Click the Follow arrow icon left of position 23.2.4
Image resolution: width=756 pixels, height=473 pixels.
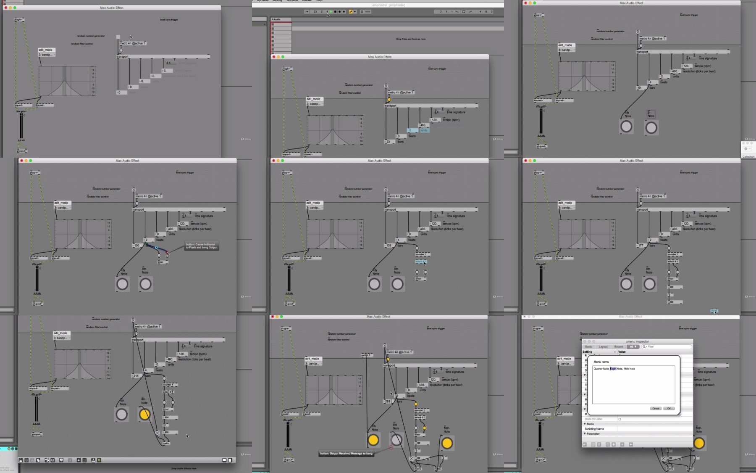point(307,12)
